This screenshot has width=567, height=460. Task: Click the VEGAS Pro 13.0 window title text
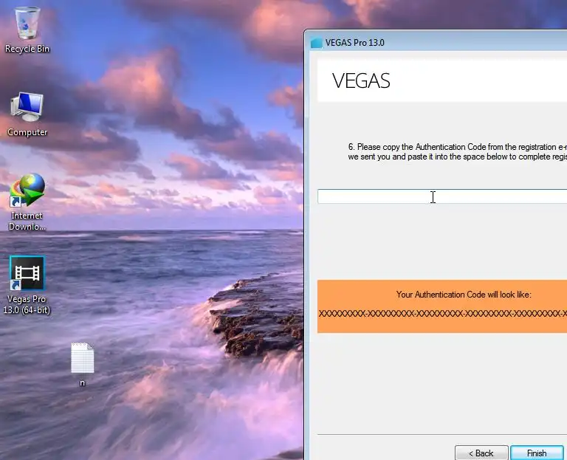[x=354, y=43]
